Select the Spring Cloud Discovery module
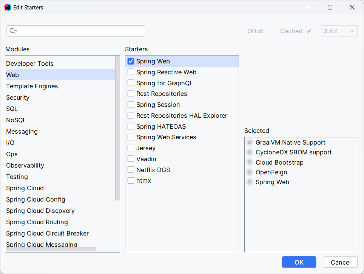The height and width of the screenshot is (274, 364). pyautogui.click(x=60, y=211)
